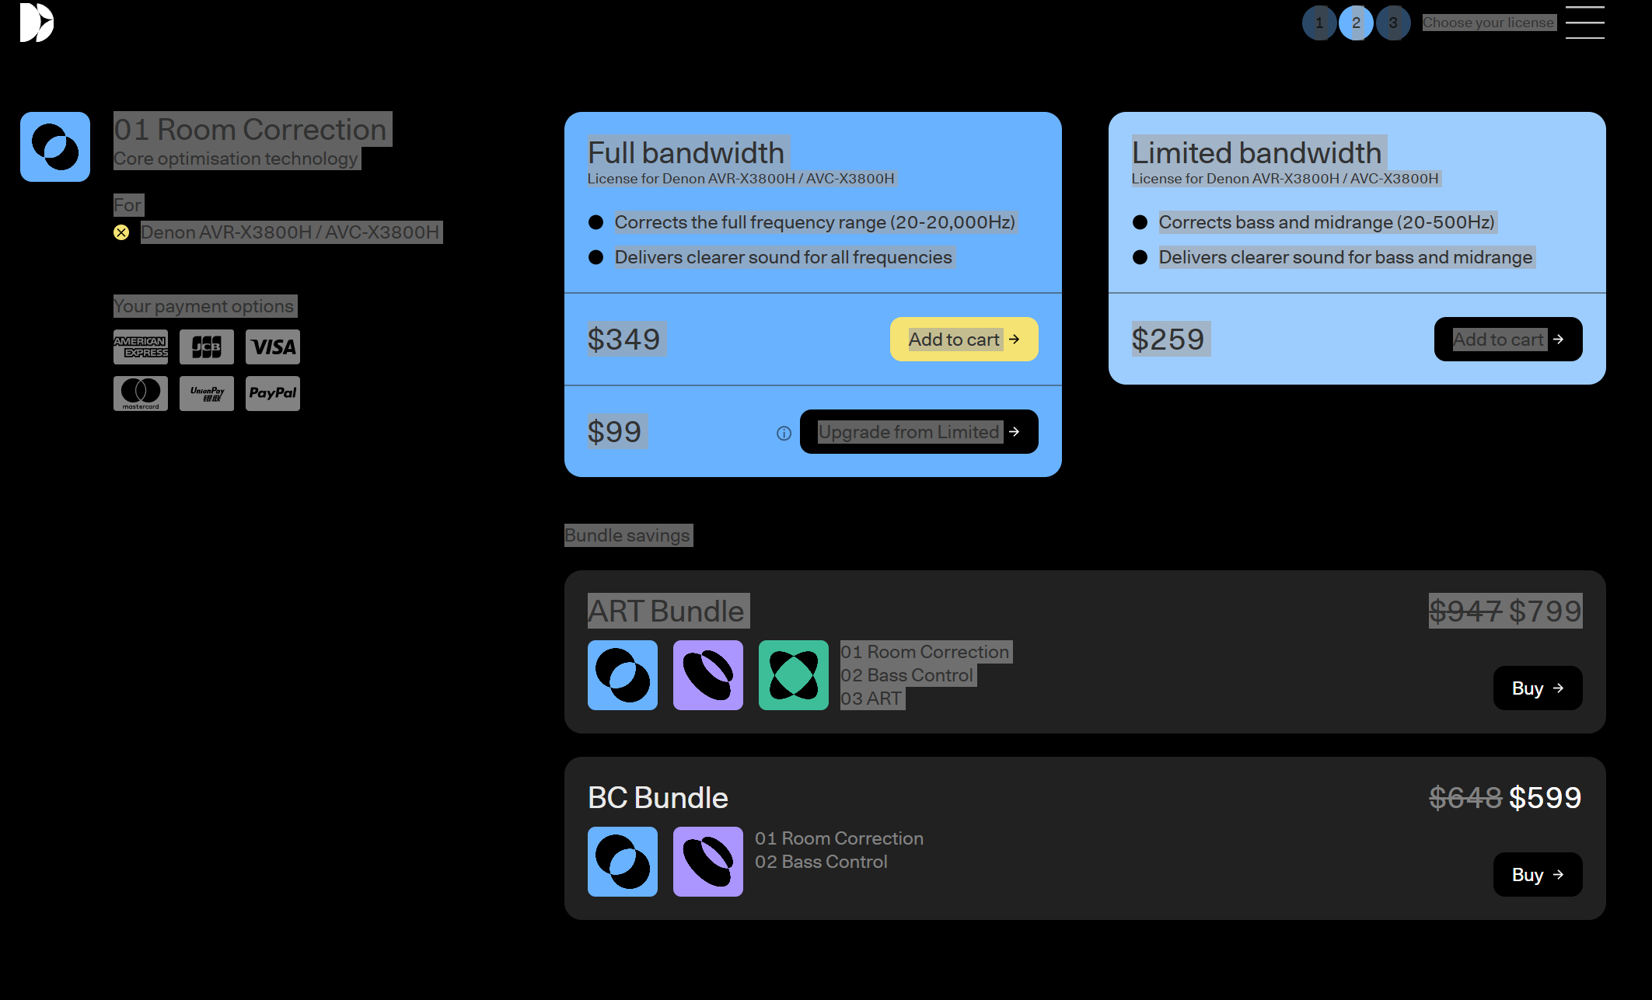Open the hamburger menu
The width and height of the screenshot is (1652, 1000).
1584,23
